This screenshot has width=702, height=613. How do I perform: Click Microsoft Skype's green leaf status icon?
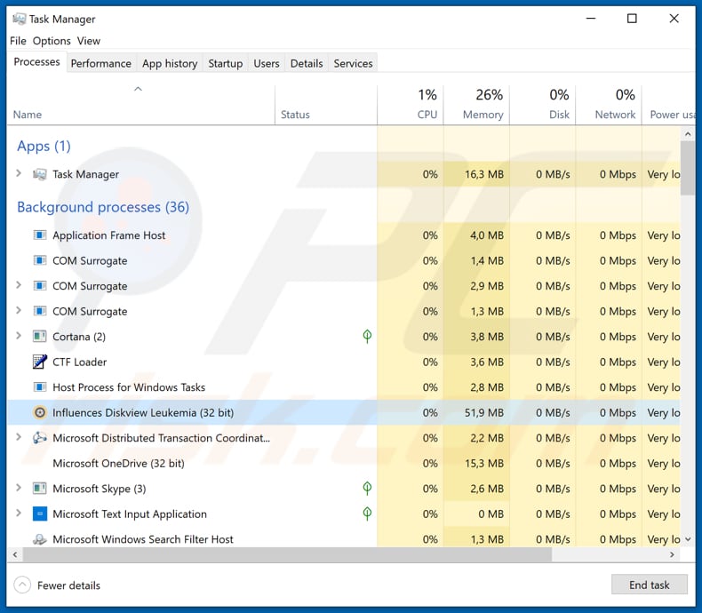click(367, 488)
